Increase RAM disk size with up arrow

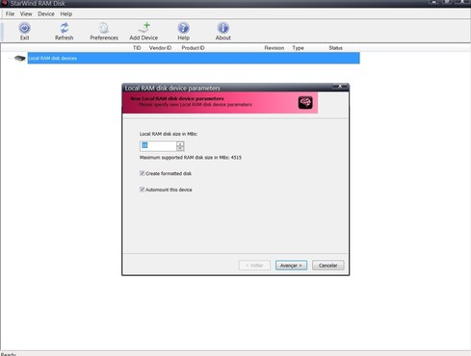coord(180,143)
